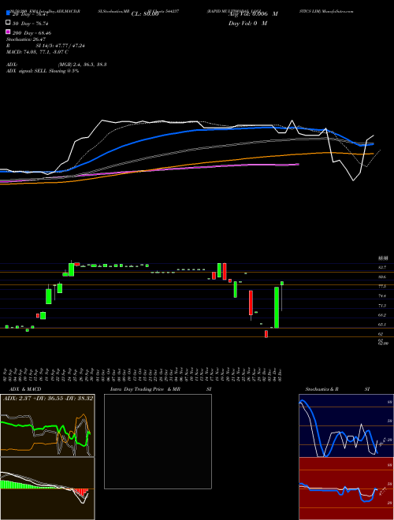Image resolution: width=394 pixels, height=520 pixels.
Task: Click the 65.1 price axis label
Action: click(x=382, y=325)
